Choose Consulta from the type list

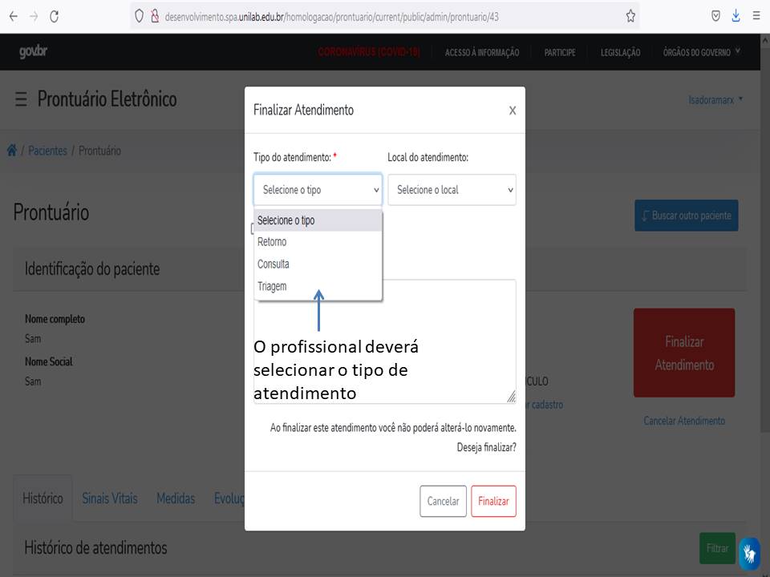point(274,264)
